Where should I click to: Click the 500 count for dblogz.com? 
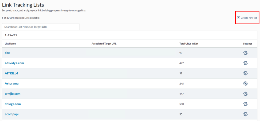[182, 104]
